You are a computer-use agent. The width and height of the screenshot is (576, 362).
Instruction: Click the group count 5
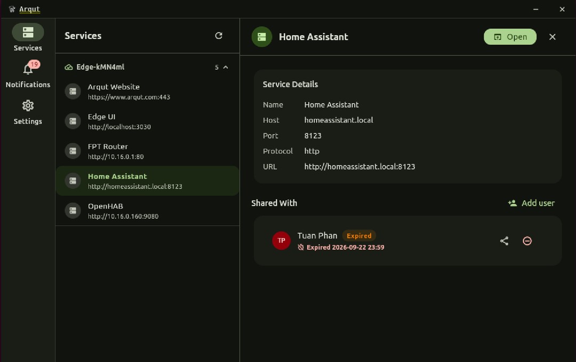click(217, 67)
